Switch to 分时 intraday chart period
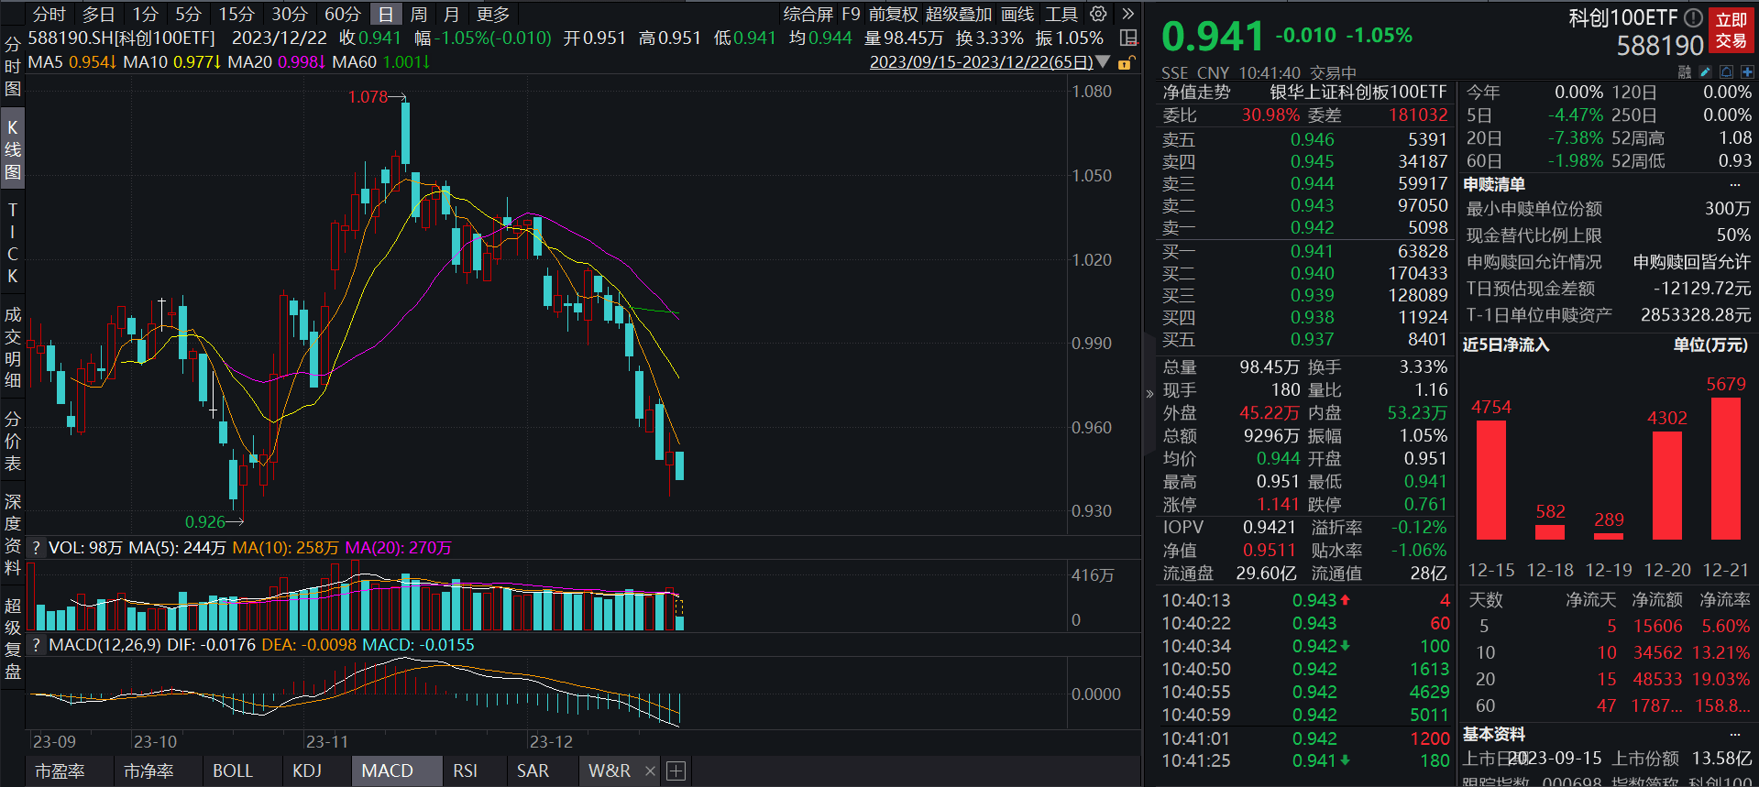This screenshot has height=787, width=1759. [49, 14]
